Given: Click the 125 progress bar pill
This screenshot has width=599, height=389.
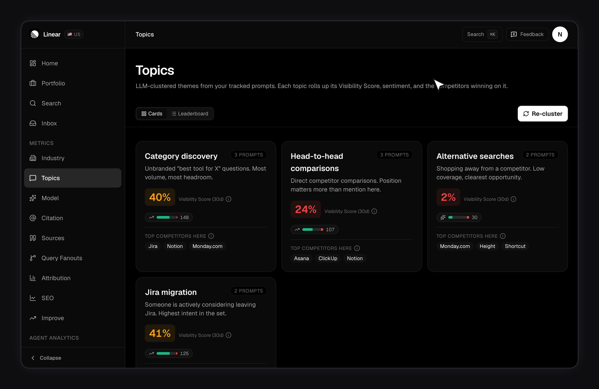Looking at the screenshot, I should click(169, 354).
